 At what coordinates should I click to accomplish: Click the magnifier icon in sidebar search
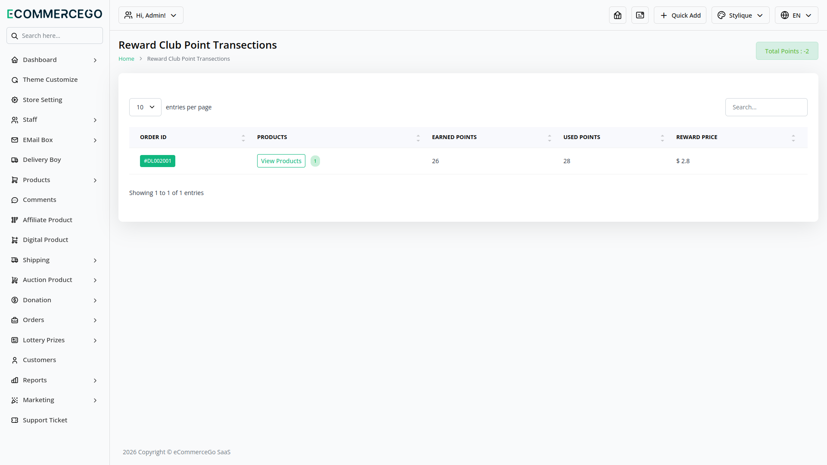click(15, 36)
